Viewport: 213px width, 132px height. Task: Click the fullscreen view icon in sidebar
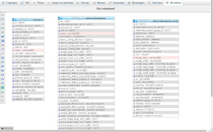(x=2, y=19)
